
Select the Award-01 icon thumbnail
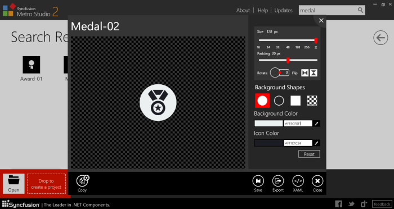pos(31,65)
